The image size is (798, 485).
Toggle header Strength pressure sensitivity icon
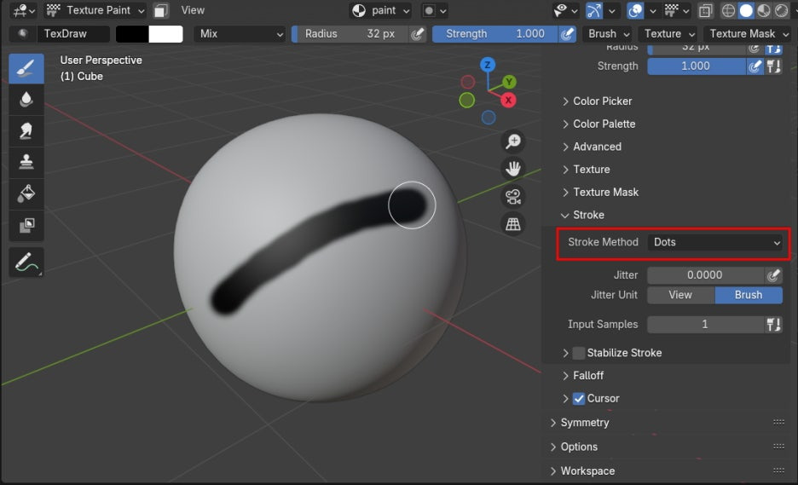click(568, 33)
